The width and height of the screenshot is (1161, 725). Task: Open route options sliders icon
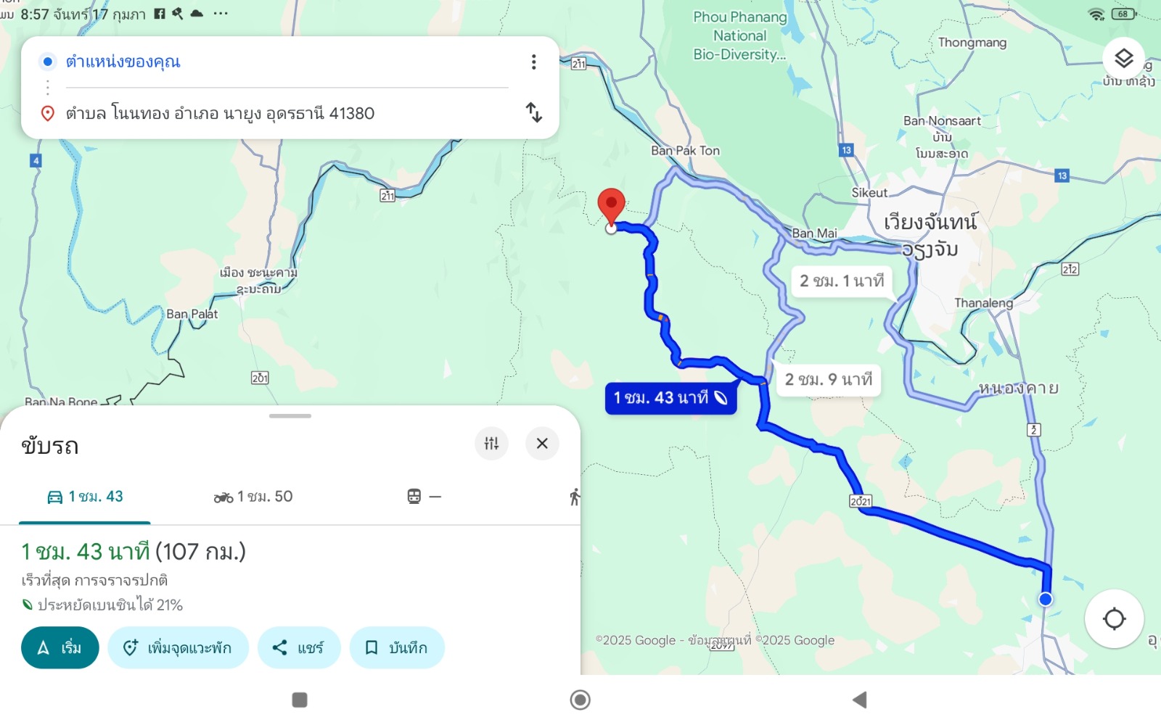(491, 443)
